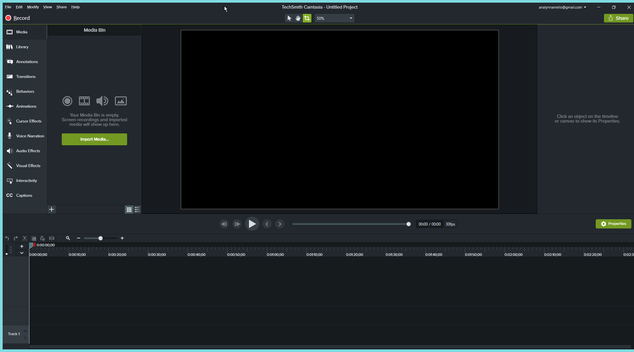Click the Cut scissors icon

pyautogui.click(x=25, y=238)
